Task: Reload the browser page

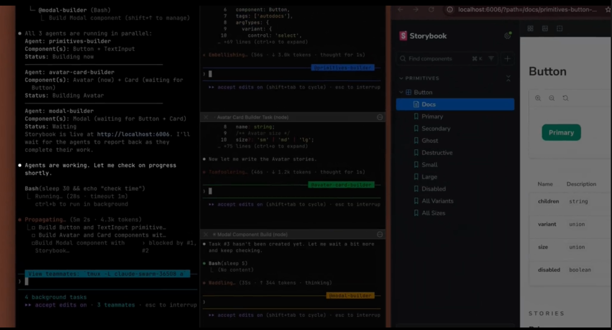Action: 431,9
